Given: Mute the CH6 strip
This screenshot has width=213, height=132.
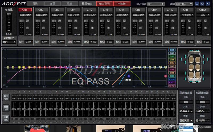Looking at the screenshot, I should pyautogui.click(x=108, y=28).
